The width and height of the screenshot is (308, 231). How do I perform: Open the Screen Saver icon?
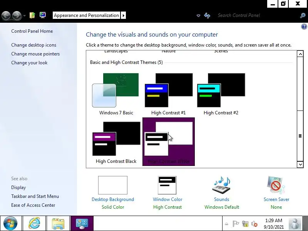tap(276, 185)
